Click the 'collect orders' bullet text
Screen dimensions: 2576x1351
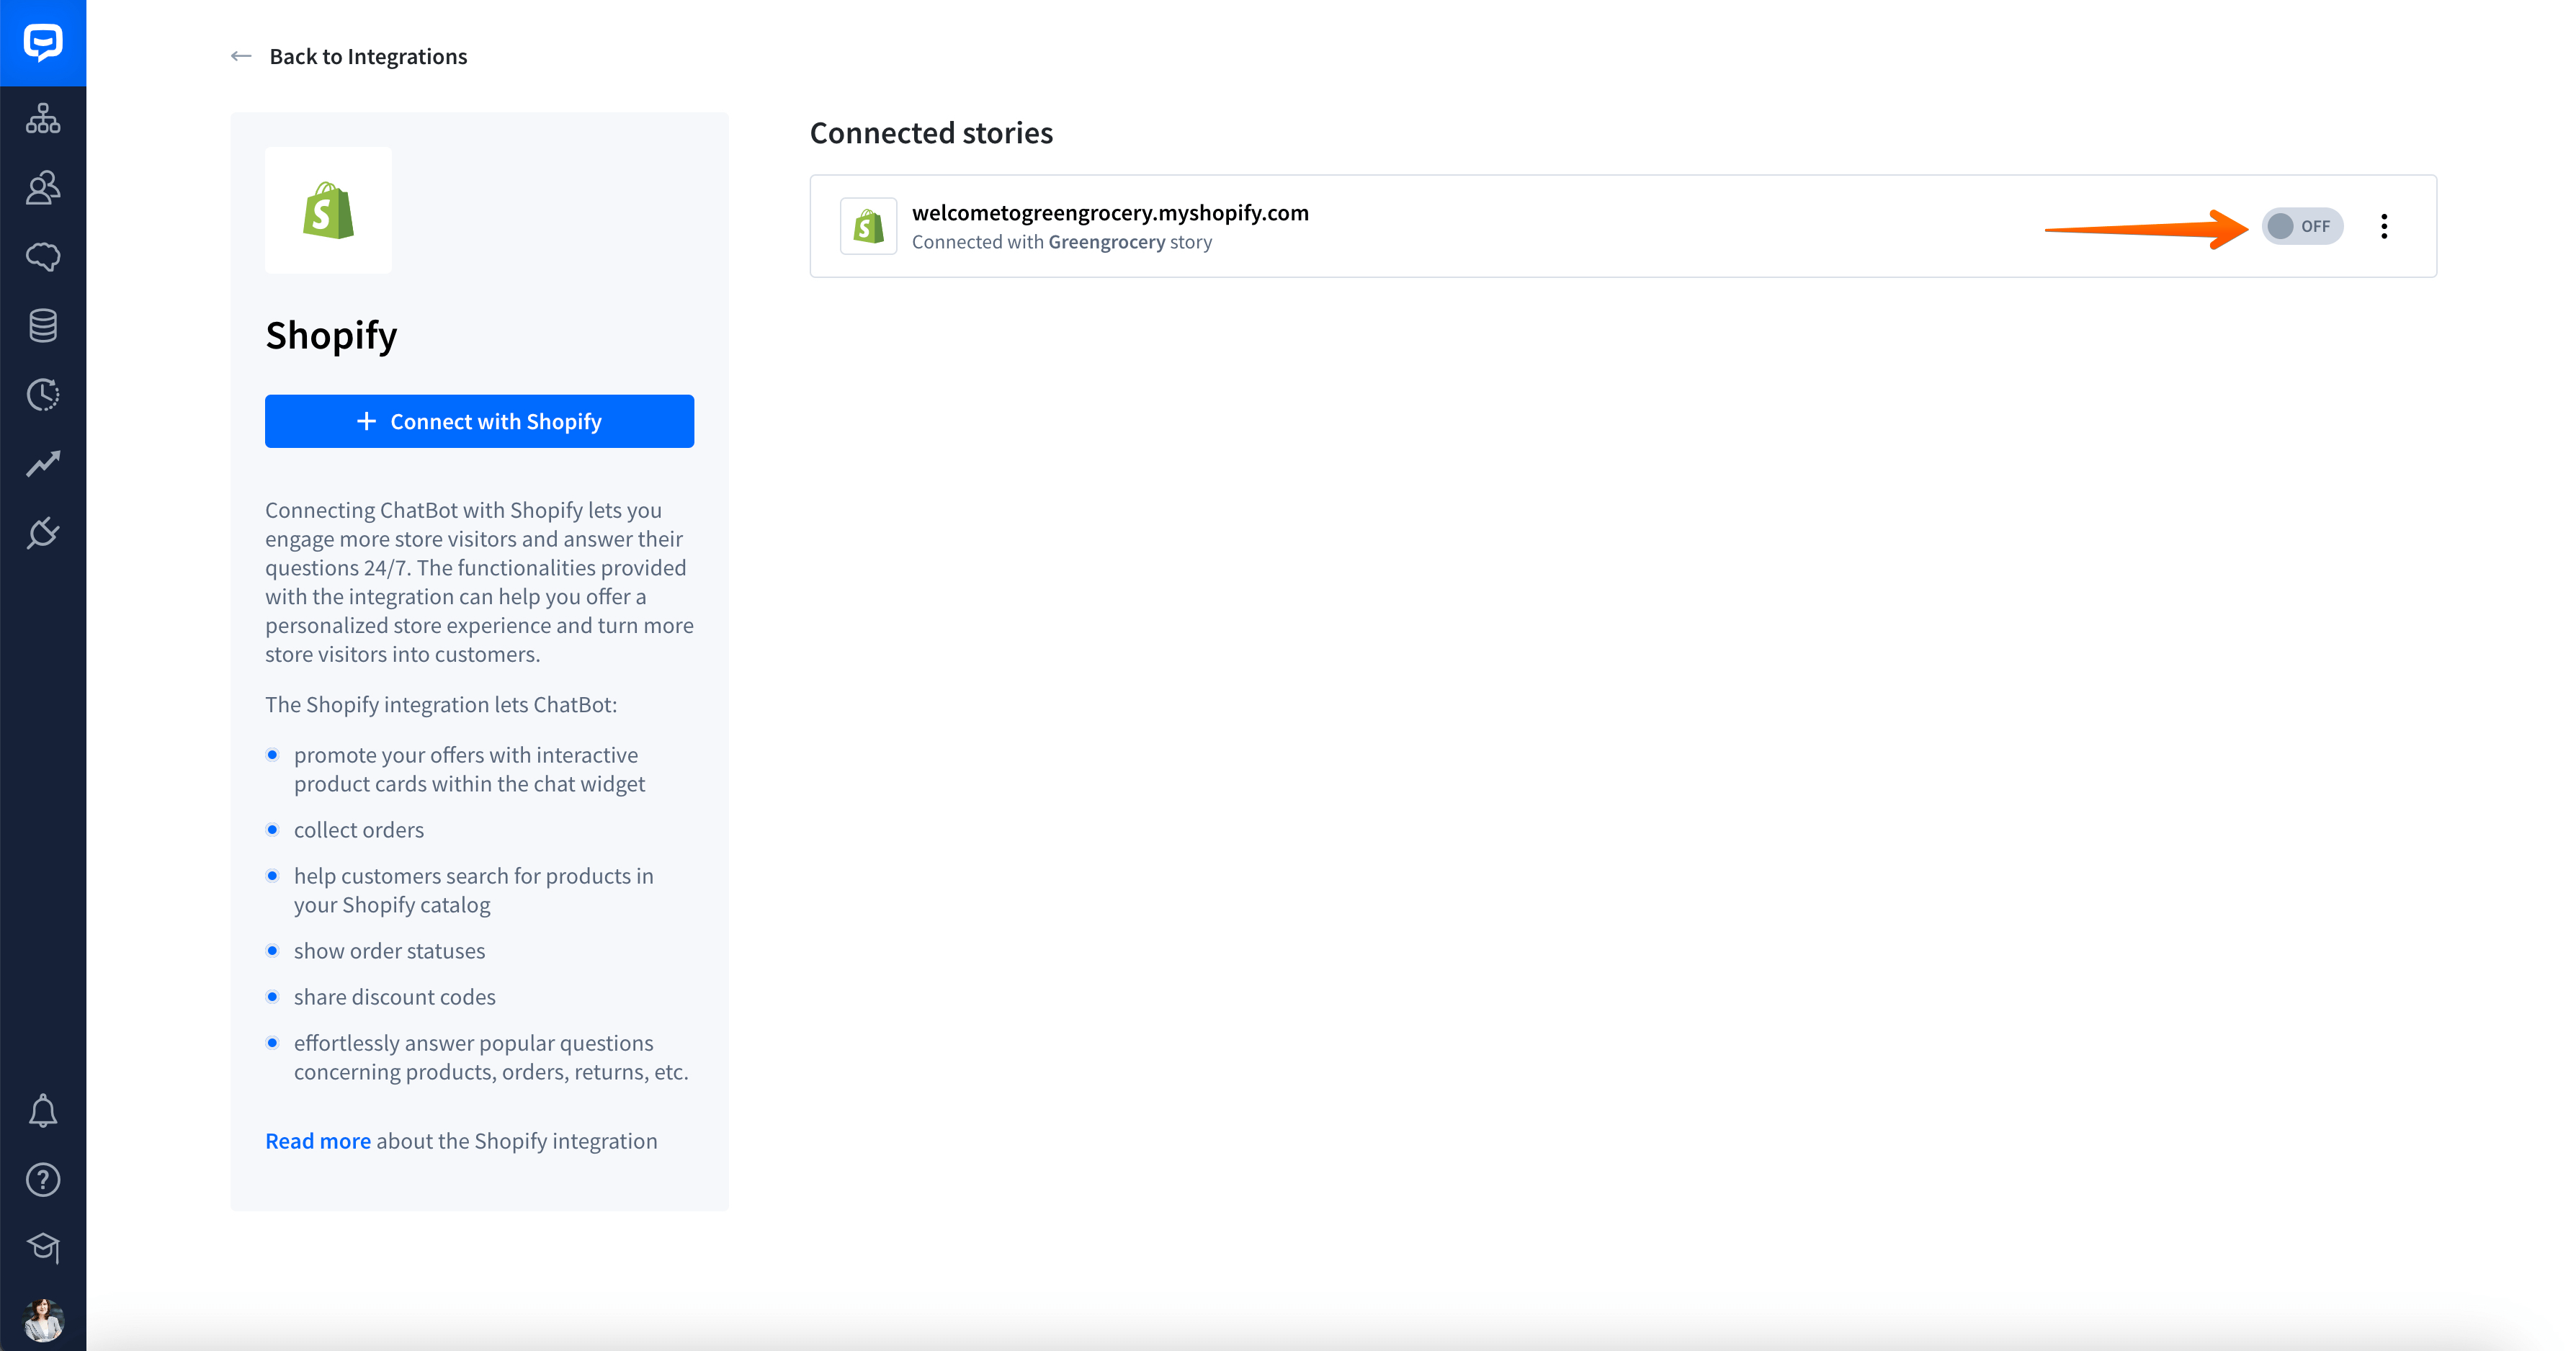pos(359,830)
